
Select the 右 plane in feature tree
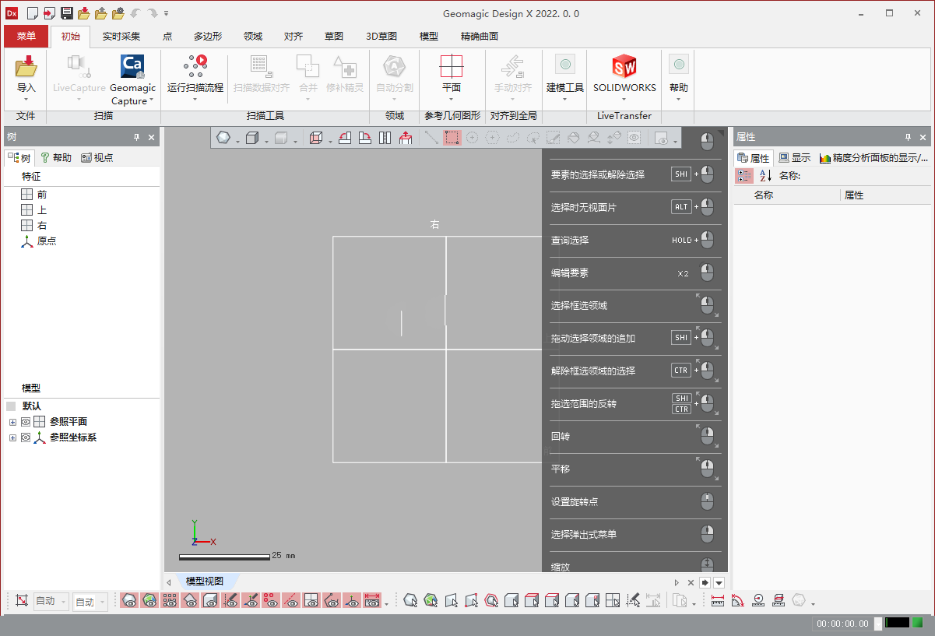point(42,226)
